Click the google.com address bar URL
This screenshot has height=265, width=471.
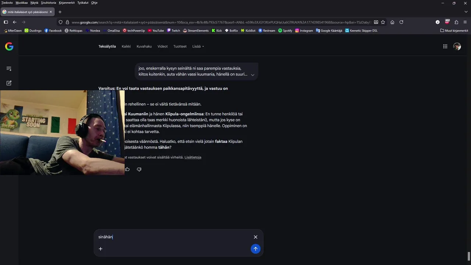(221, 22)
